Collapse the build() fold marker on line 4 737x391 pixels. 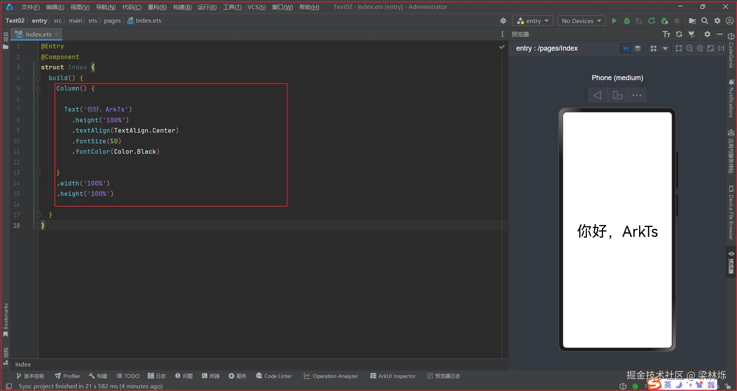pos(38,78)
